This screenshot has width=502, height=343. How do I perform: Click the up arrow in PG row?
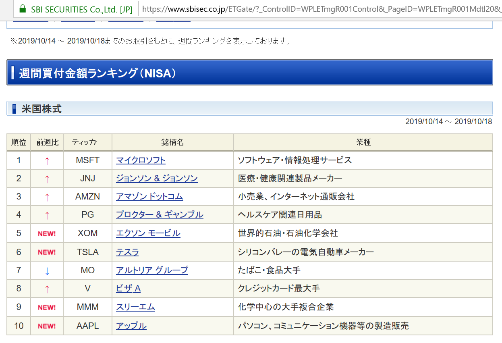tap(47, 215)
